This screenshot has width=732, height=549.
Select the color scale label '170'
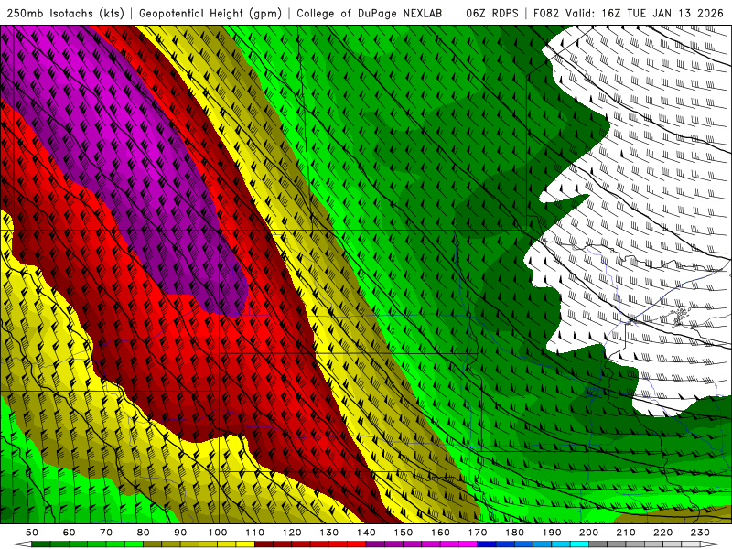pyautogui.click(x=478, y=533)
